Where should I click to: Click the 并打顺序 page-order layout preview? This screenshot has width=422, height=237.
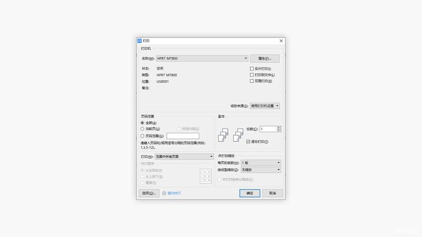pos(206,176)
